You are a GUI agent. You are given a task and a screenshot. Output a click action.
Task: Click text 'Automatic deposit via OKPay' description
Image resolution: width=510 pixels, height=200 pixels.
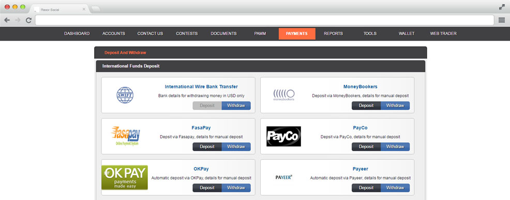point(201,178)
